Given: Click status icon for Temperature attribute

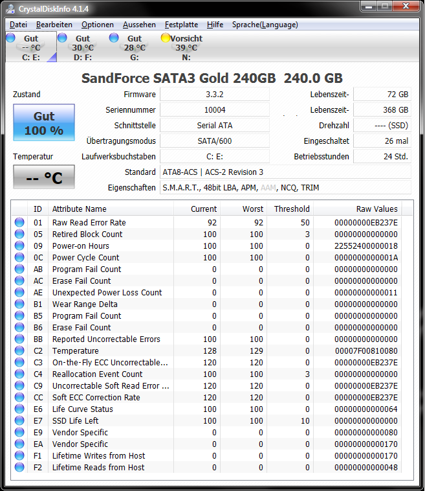Looking at the screenshot, I should click(x=19, y=350).
